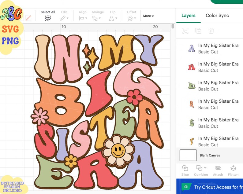Click the Align tool icon
This screenshot has height=194, width=243.
(x=81, y=18)
